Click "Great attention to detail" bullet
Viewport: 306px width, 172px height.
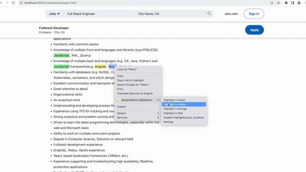(x=70, y=89)
